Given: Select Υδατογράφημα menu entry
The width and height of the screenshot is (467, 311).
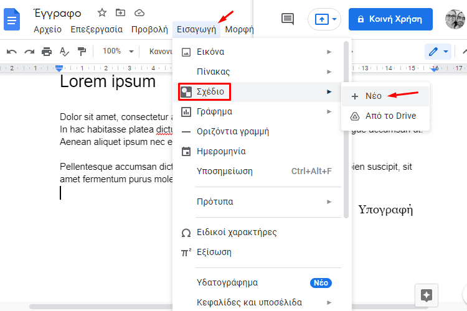Looking at the screenshot, I should click(x=257, y=282).
